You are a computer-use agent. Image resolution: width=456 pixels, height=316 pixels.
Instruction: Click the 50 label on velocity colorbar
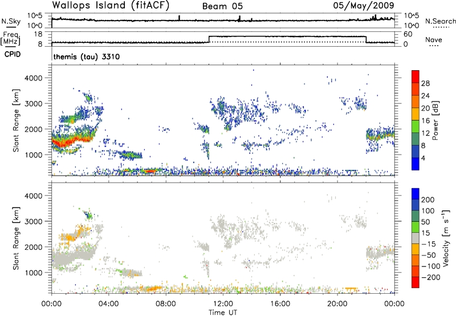coord(425,222)
